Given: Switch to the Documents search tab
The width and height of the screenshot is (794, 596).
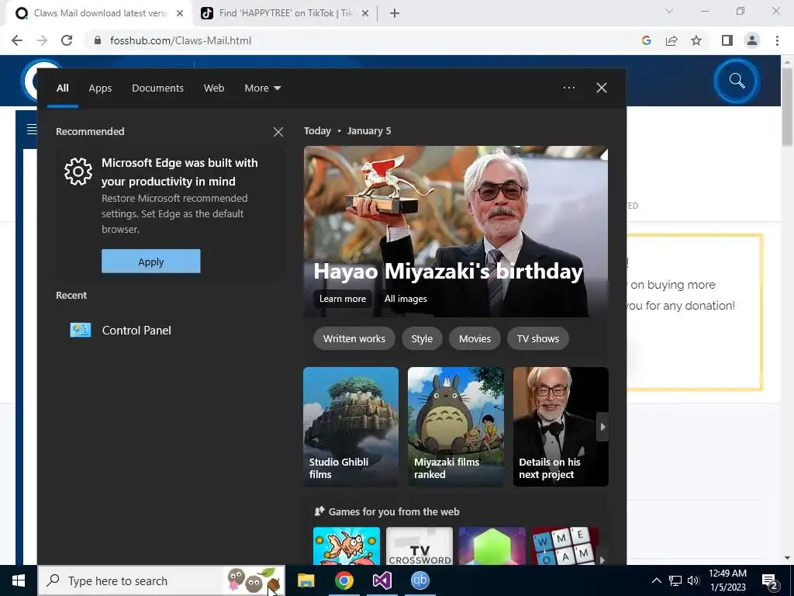Looking at the screenshot, I should pyautogui.click(x=157, y=88).
